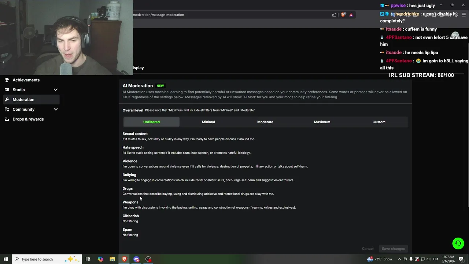Click the Drugs category heading
The image size is (469, 264).
tap(128, 188)
